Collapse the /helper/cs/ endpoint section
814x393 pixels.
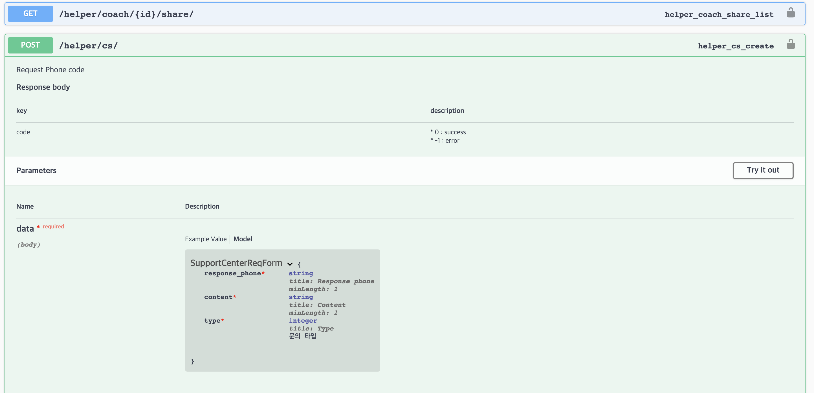(x=89, y=46)
